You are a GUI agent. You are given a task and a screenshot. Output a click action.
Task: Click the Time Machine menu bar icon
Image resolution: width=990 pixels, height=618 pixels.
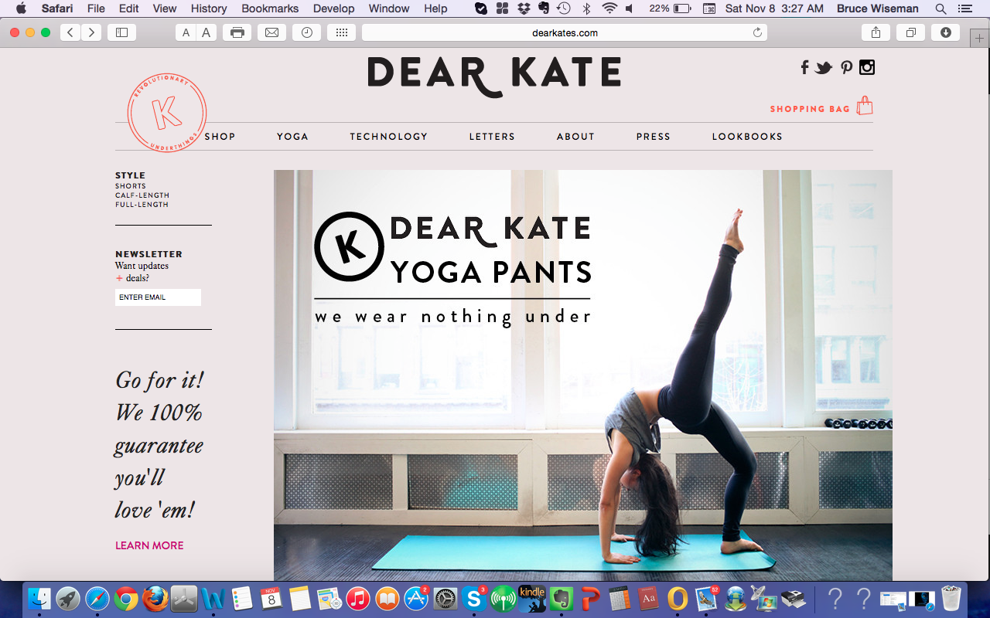click(x=564, y=8)
